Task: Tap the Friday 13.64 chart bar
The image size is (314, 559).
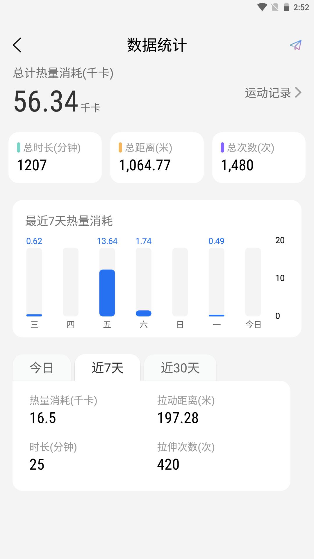Action: [x=107, y=282]
